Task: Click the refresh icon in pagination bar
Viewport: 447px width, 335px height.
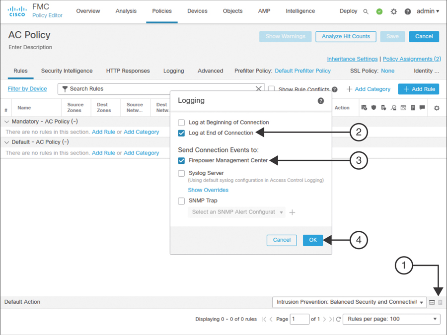Action: pyautogui.click(x=338, y=319)
